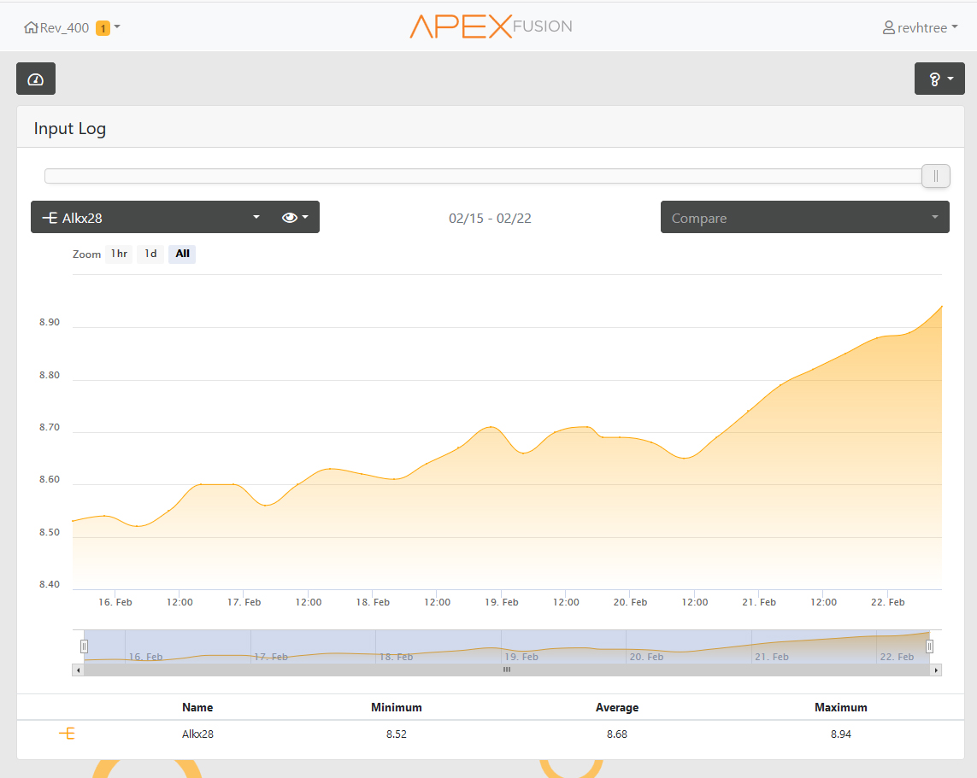Click the right navigator range handle
977x778 pixels.
[x=929, y=646]
